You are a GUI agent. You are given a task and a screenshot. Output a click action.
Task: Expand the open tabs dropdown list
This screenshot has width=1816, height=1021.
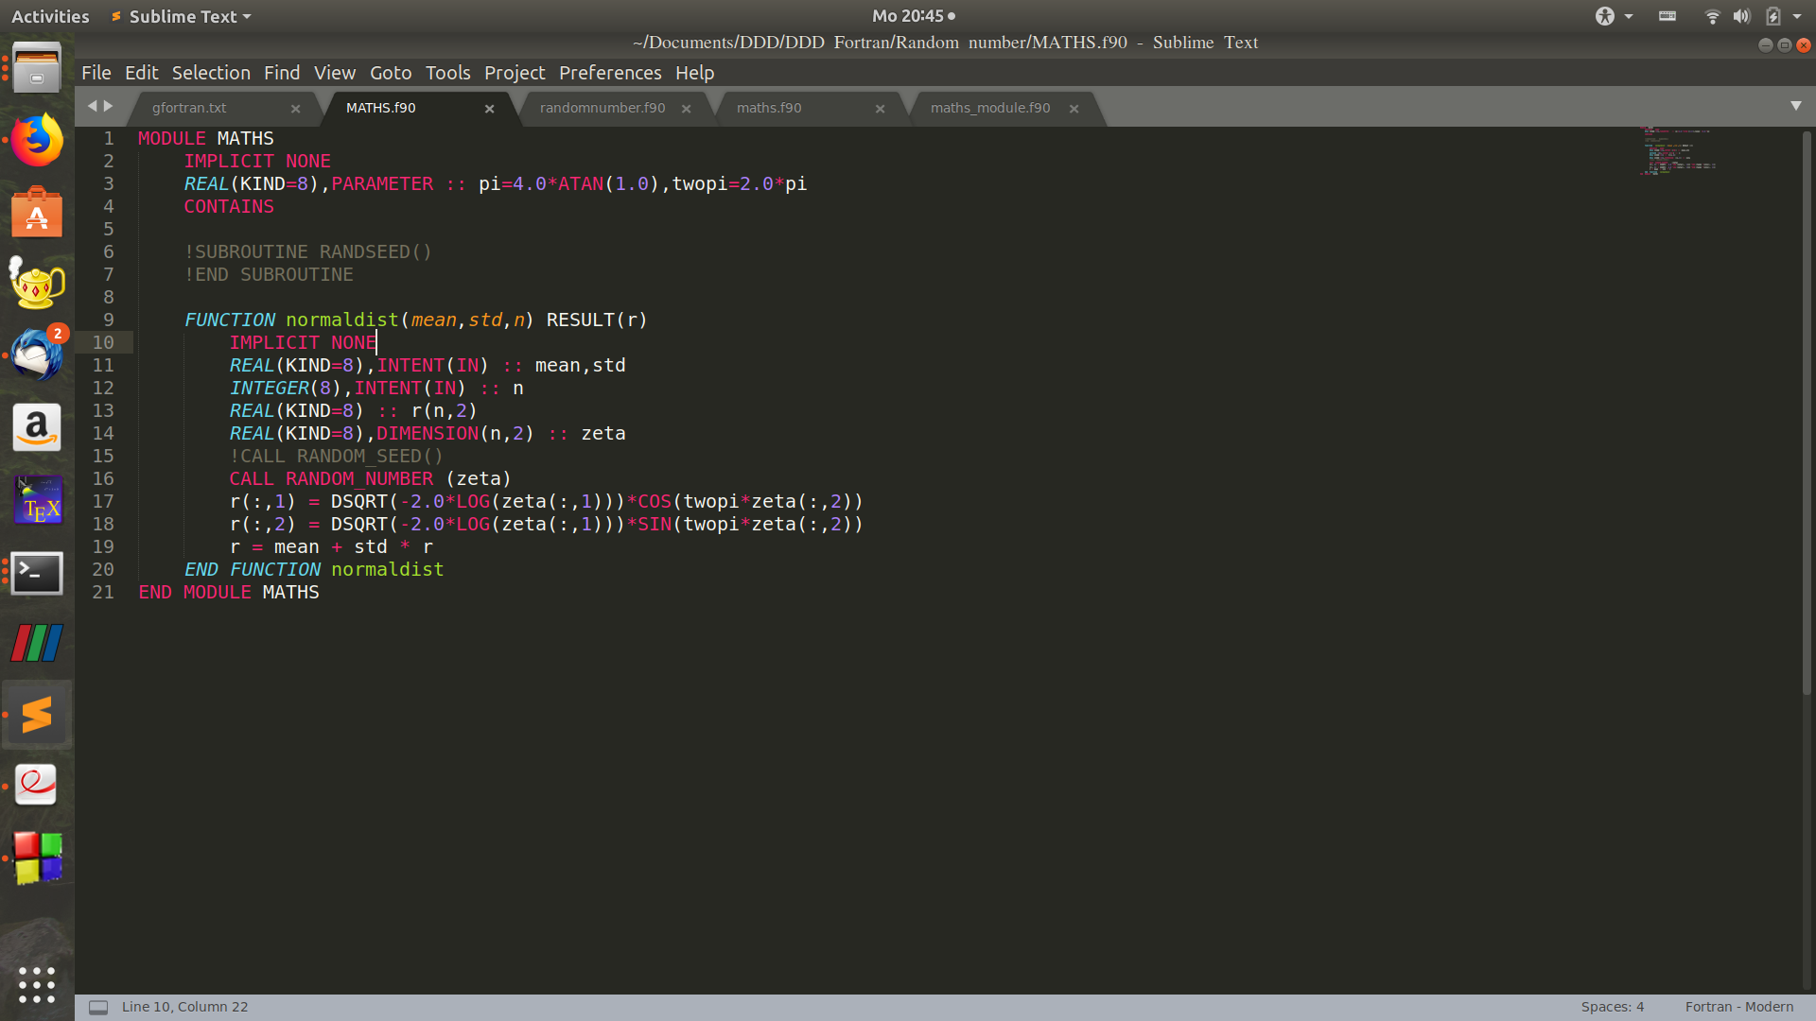pyautogui.click(x=1796, y=106)
